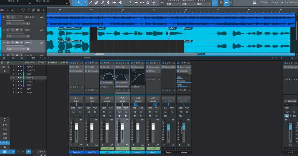Open the wrench settings icon in the track header

click(x=12, y=10)
